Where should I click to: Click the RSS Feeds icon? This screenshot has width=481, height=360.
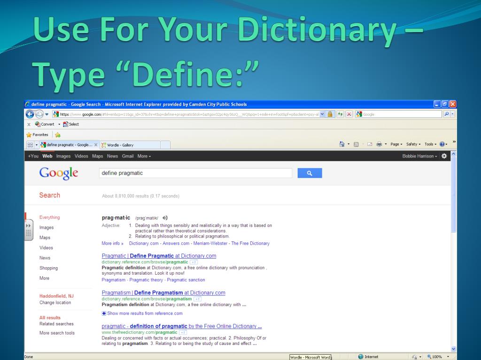(356, 144)
